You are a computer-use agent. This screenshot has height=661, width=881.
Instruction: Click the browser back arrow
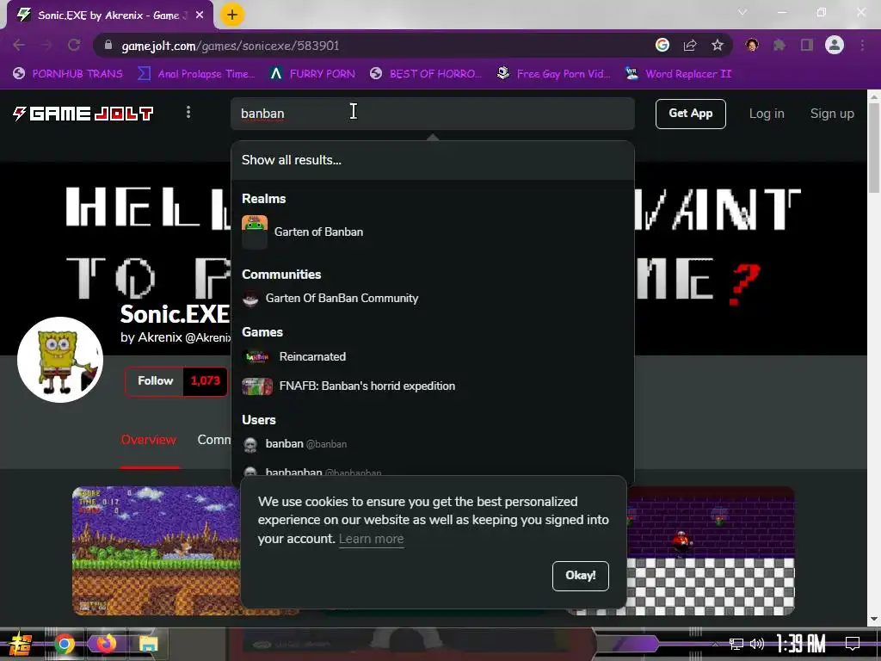coord(19,45)
